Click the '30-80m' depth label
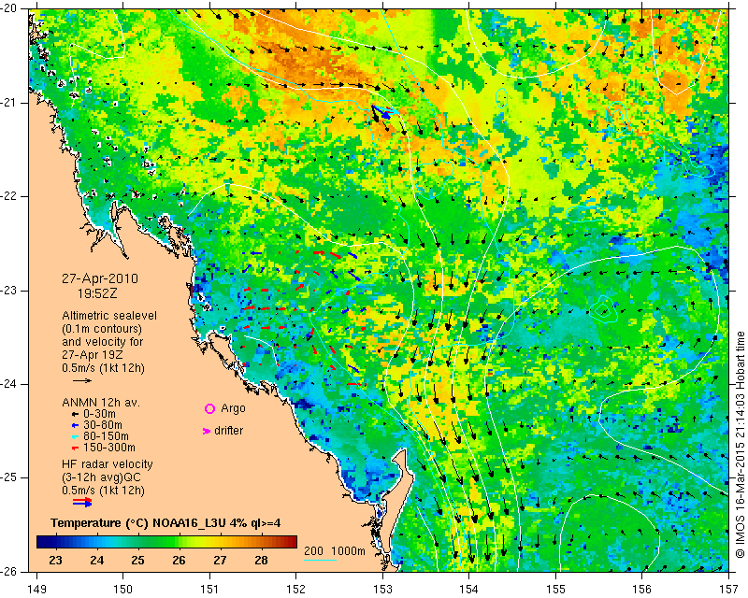Image resolution: width=748 pixels, height=598 pixels. [103, 425]
